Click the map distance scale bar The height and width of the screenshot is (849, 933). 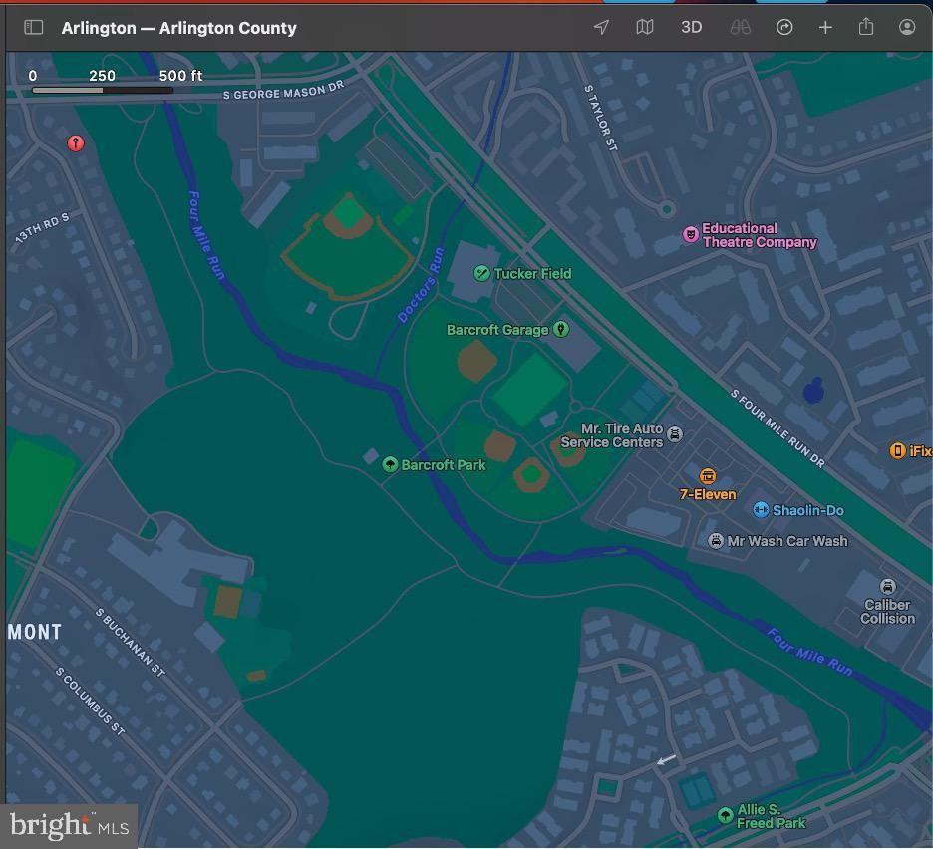103,90
